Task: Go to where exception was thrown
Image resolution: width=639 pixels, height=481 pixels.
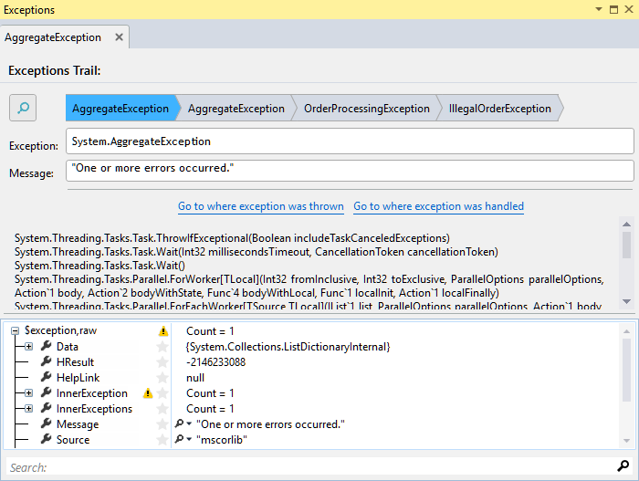Action: tap(261, 206)
